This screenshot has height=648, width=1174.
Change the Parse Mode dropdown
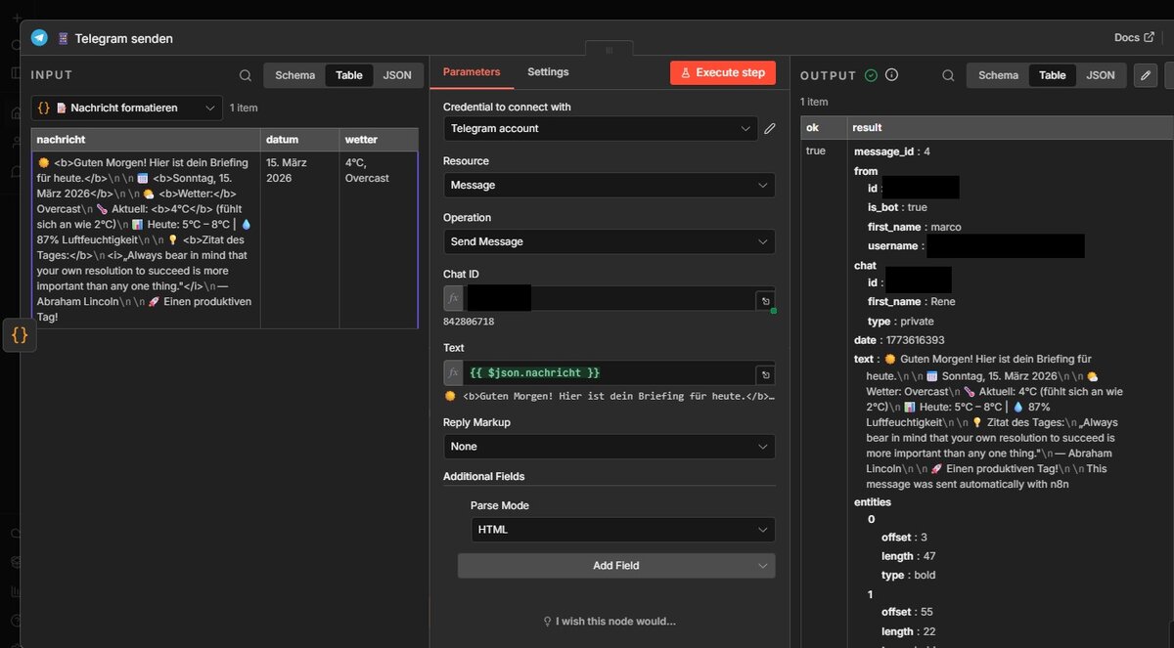[x=623, y=530]
